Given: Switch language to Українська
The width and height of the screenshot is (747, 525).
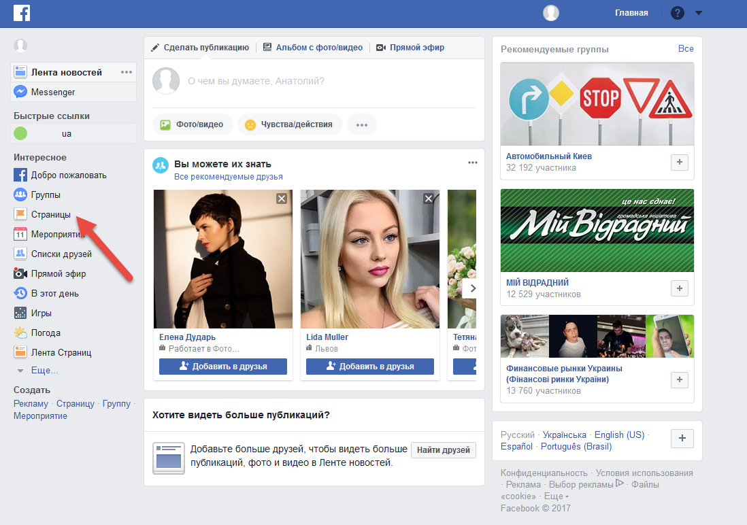Looking at the screenshot, I should point(565,435).
